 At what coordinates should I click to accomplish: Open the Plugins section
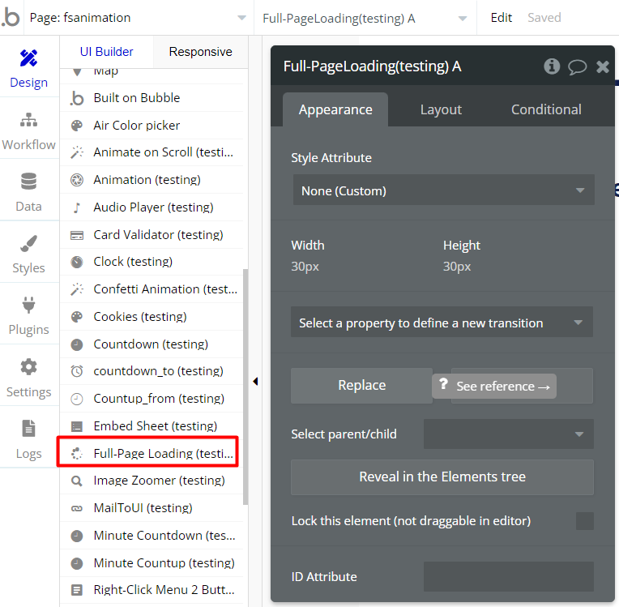coord(29,315)
